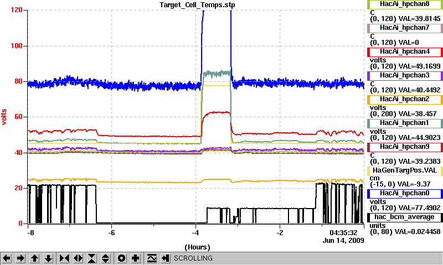This screenshot has height=265, width=443.
Task: Click the 'cm' units label under HaGenTargPos.VAL
Action: pos(375,178)
